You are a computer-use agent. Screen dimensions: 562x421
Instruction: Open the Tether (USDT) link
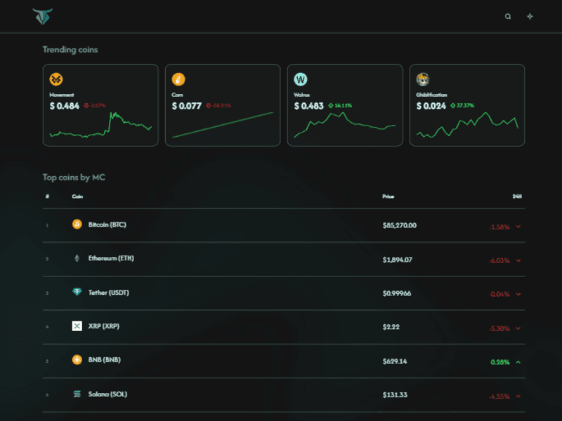tap(109, 293)
